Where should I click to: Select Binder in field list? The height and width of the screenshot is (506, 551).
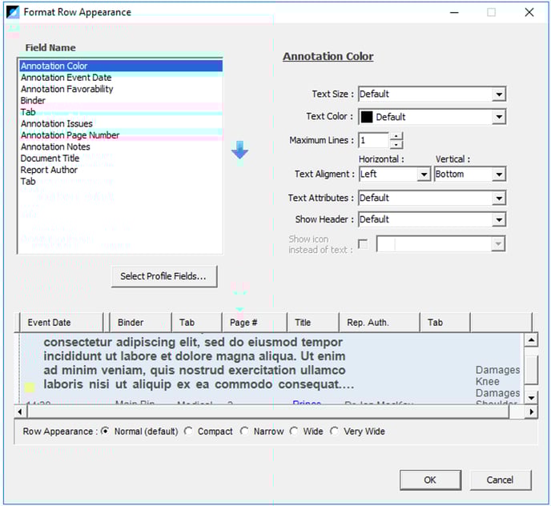[121, 101]
